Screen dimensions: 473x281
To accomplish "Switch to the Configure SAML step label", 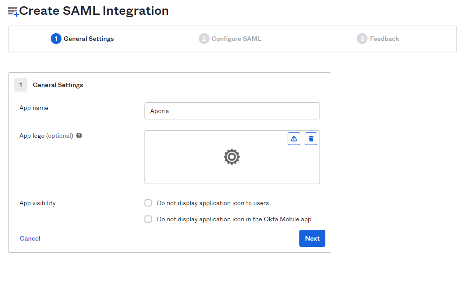I will click(x=236, y=39).
